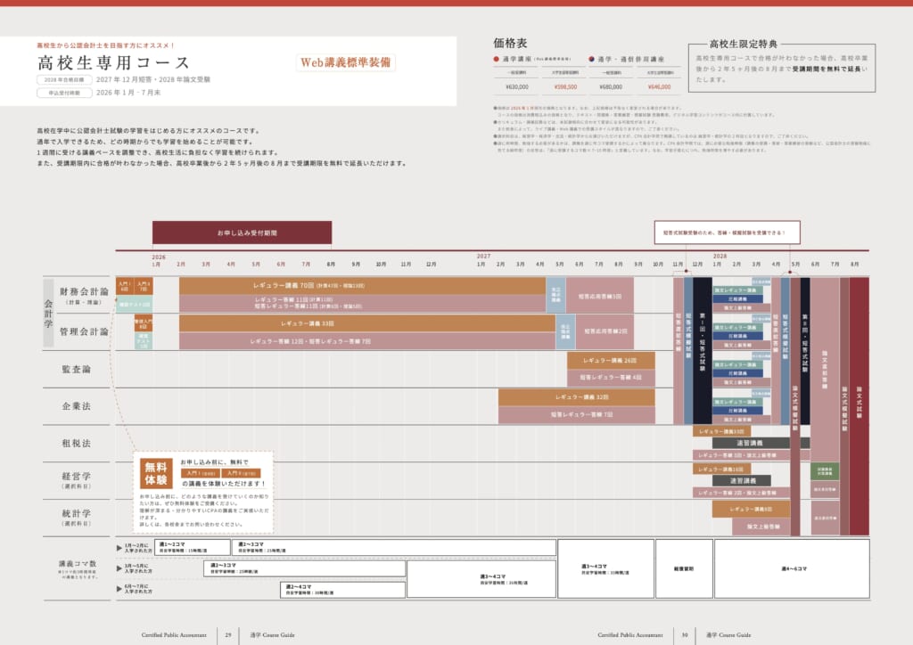
Task: Click the 週4〜6コマ box
Action: 792,568
